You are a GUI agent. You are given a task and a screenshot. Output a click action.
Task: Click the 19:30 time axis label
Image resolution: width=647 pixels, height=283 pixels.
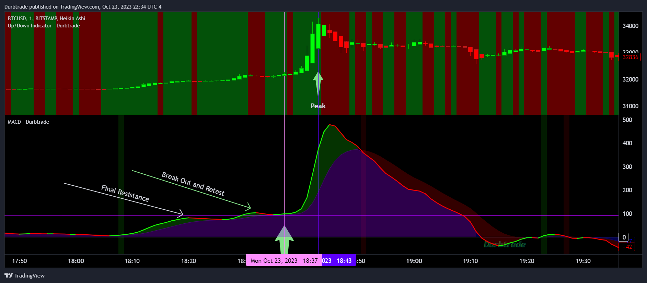583,261
